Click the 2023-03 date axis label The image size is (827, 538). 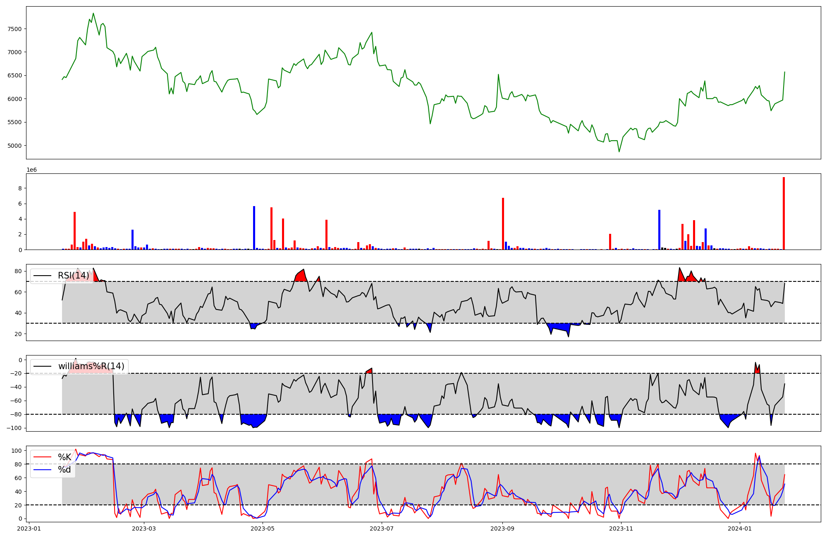click(144, 528)
